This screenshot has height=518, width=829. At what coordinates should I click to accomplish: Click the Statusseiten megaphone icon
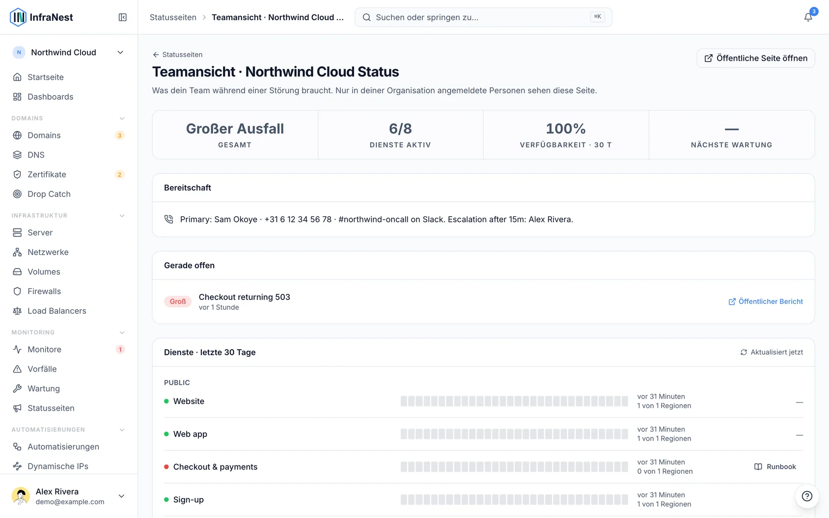coord(17,408)
